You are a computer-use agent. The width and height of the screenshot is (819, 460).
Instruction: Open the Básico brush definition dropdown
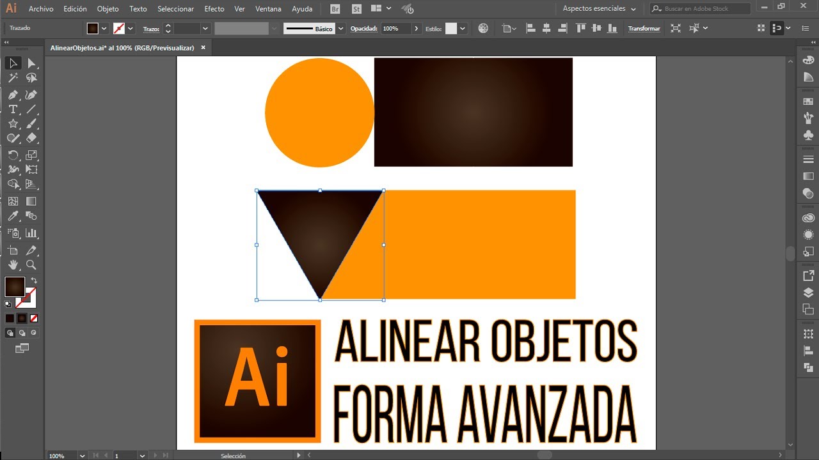341,28
